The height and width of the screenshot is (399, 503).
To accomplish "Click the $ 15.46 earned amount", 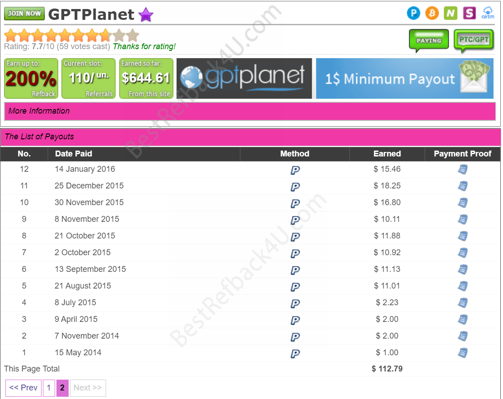I will 387,169.
